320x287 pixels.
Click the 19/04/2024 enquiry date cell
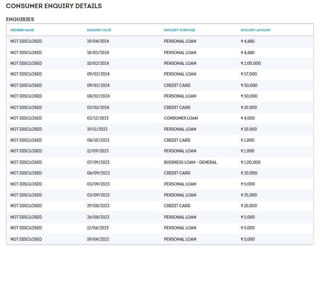[x=98, y=41]
